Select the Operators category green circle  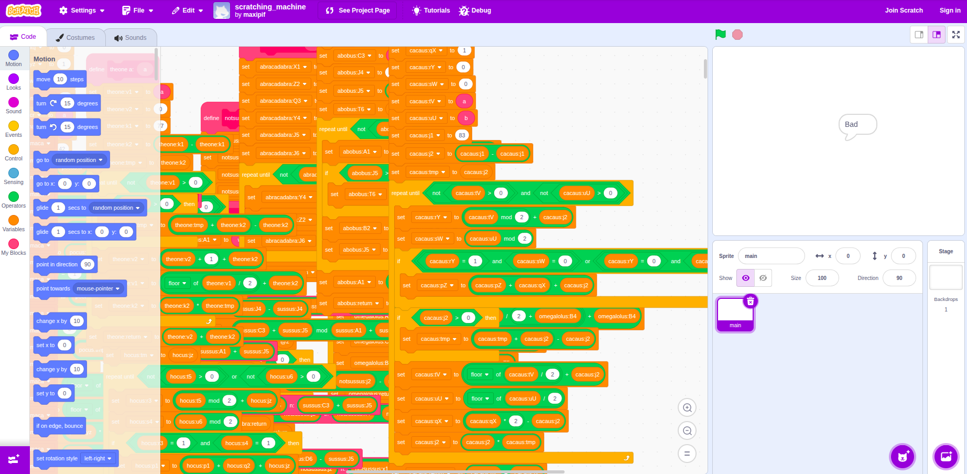pyautogui.click(x=14, y=197)
